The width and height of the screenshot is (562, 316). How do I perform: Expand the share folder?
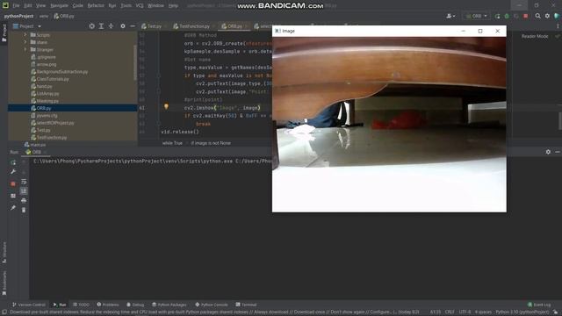[25, 42]
